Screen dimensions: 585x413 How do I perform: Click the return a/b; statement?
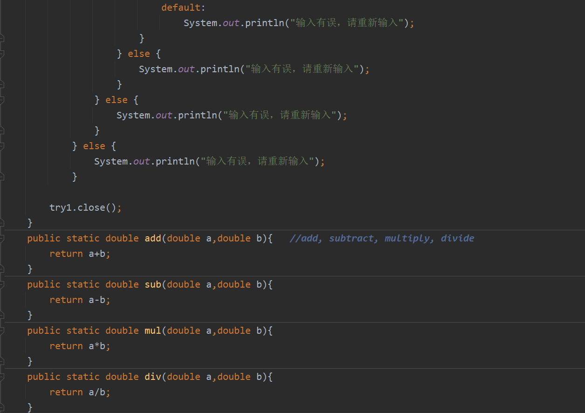pos(80,392)
